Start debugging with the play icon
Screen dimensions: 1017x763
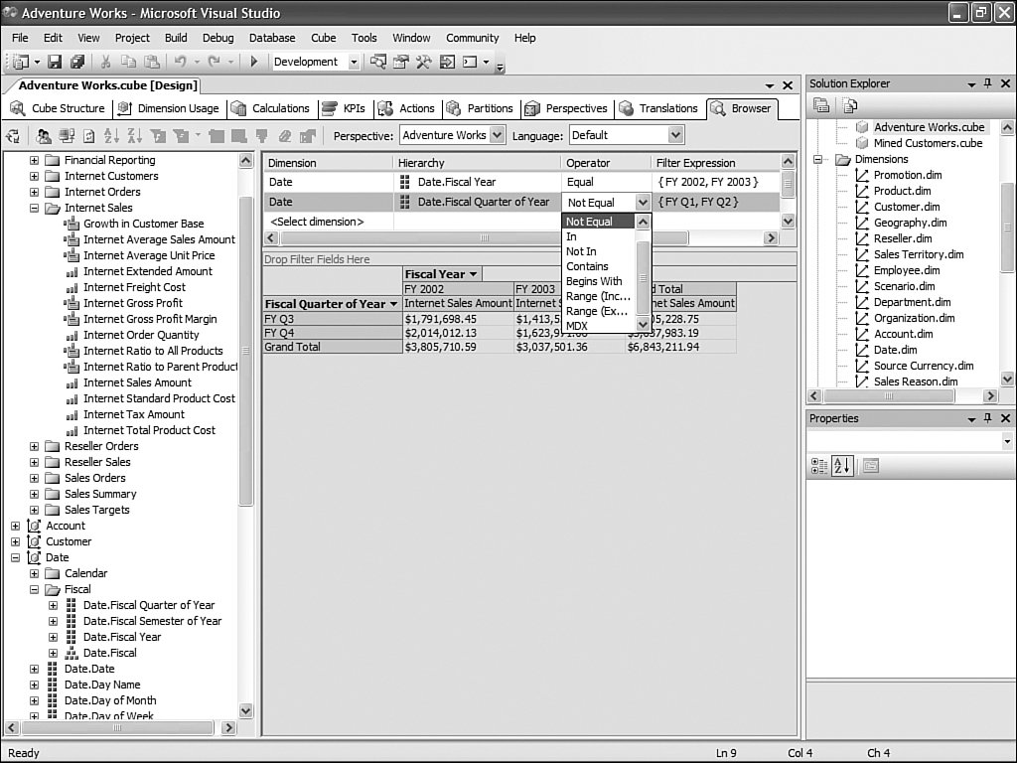pyautogui.click(x=254, y=62)
